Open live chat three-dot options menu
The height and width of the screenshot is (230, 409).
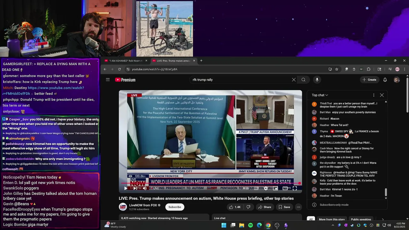[x=374, y=95]
